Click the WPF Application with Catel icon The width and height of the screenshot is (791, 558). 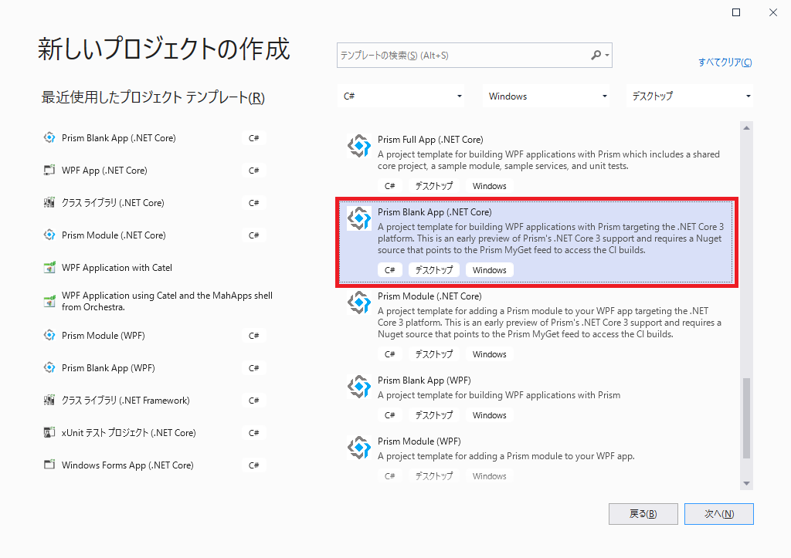click(49, 267)
